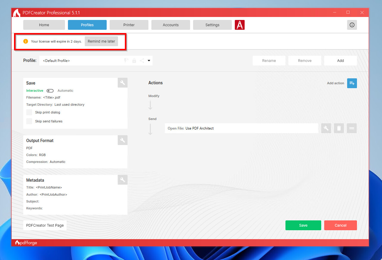Image resolution: width=382 pixels, height=260 pixels.
Task: Click Compression: Automatic text
Action: tap(46, 162)
